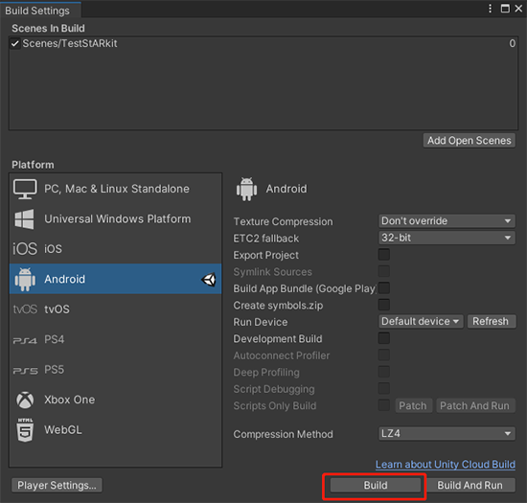Select the PC, Mac & Linux Standalone monitor icon
The image size is (527, 503).
[x=25, y=189]
